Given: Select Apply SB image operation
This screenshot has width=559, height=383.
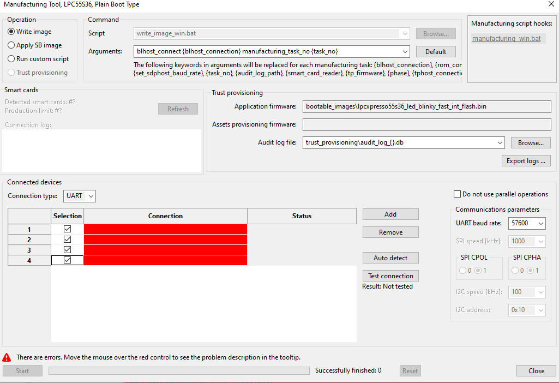Looking at the screenshot, I should (11, 45).
